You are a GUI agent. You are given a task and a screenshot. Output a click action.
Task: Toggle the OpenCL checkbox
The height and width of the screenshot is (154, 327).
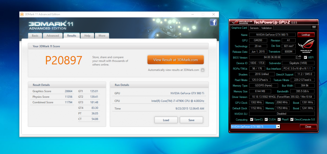[x=252, y=120]
